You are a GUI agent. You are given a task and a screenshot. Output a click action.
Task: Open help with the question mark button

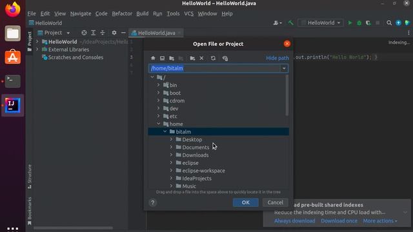[153, 202]
